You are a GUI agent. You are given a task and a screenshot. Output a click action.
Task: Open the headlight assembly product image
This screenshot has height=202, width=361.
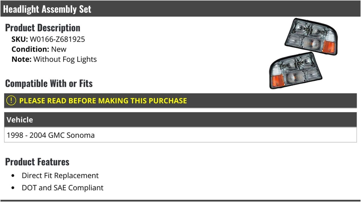pos(303,53)
